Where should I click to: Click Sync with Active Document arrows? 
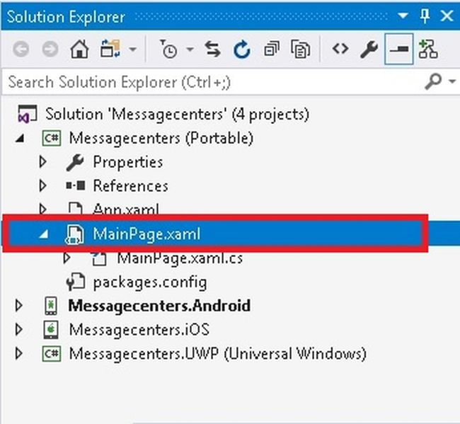click(212, 50)
